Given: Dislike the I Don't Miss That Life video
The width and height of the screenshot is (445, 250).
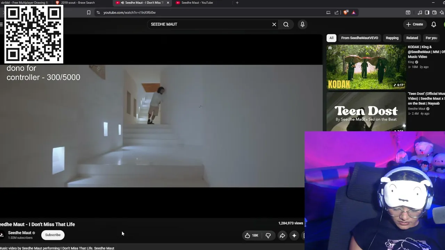Looking at the screenshot, I should coord(268,235).
